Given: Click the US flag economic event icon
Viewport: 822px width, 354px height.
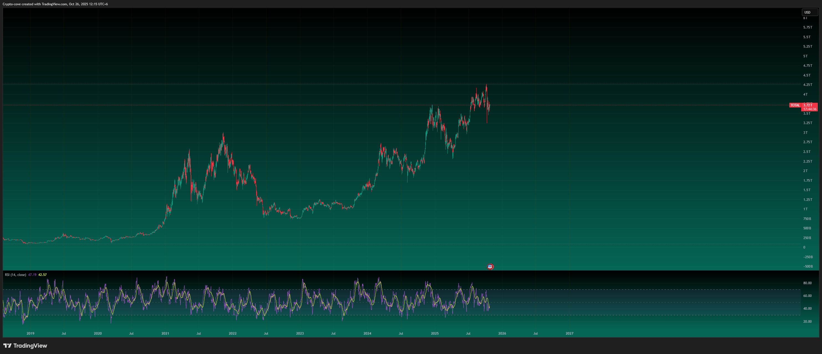Looking at the screenshot, I should (490, 267).
